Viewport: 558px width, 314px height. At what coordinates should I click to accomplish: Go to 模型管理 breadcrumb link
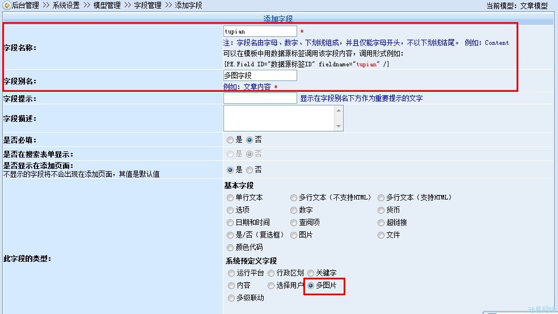[x=107, y=6]
